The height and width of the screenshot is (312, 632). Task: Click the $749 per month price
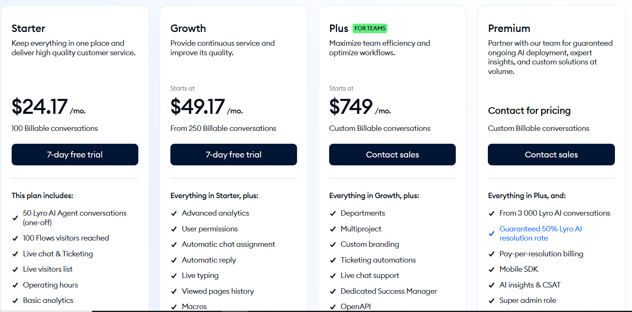point(351,107)
